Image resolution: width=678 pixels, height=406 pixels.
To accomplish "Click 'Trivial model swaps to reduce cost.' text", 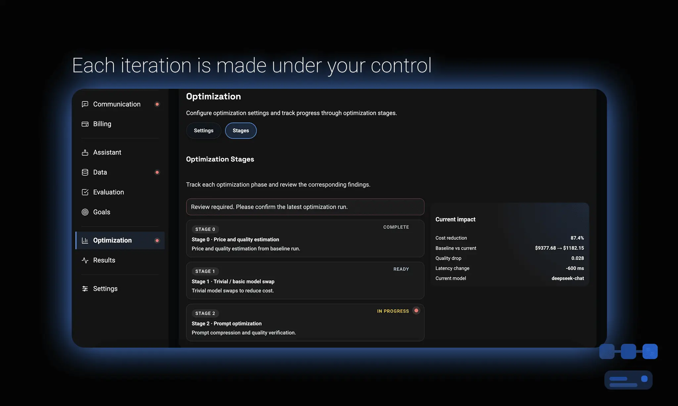I will click(233, 291).
